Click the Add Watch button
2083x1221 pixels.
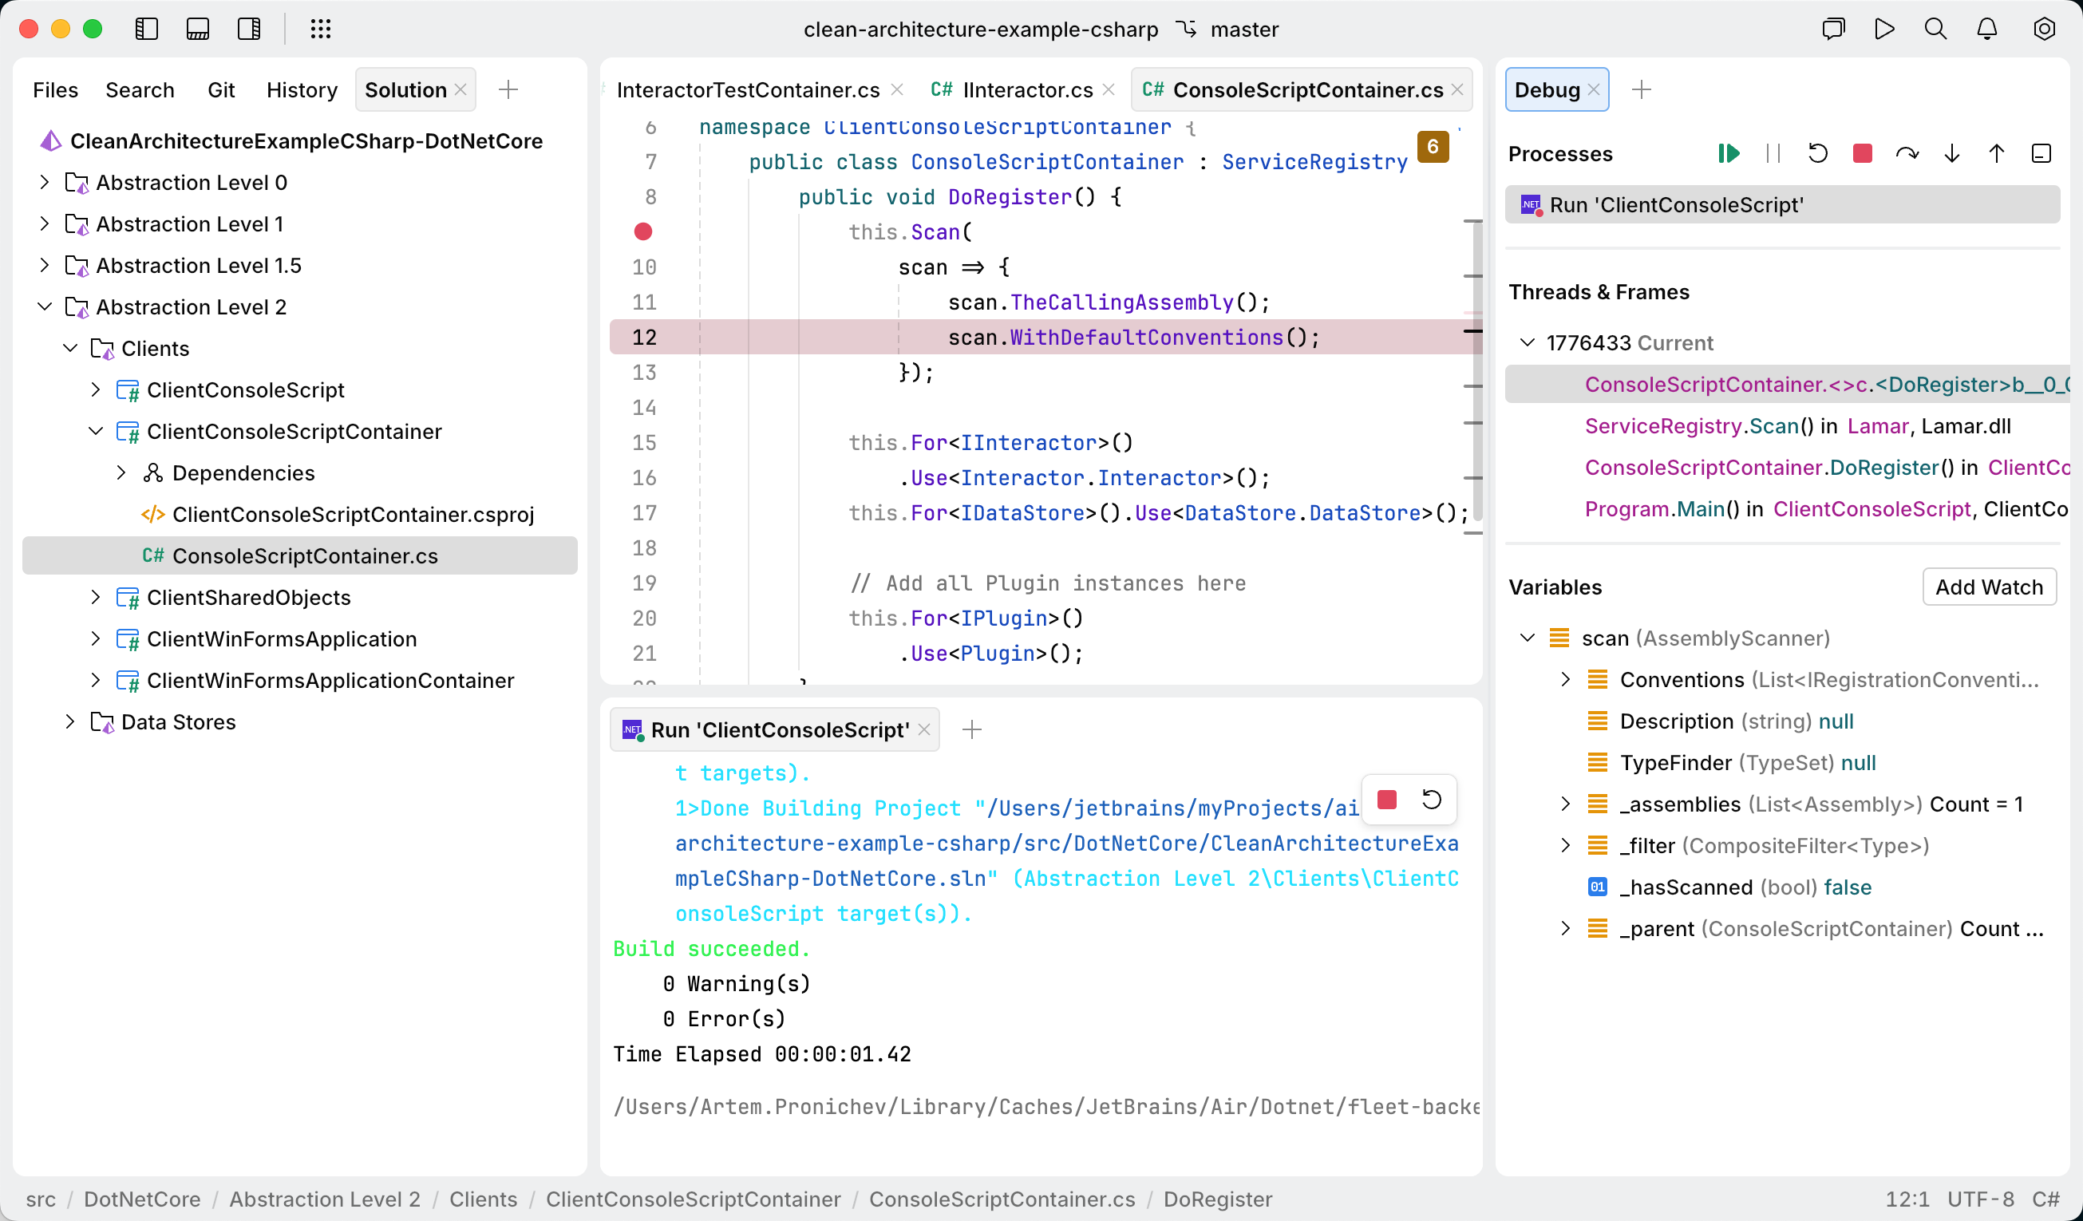pyautogui.click(x=1989, y=587)
